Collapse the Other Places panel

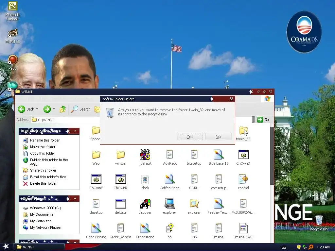pyautogui.click(x=75, y=199)
